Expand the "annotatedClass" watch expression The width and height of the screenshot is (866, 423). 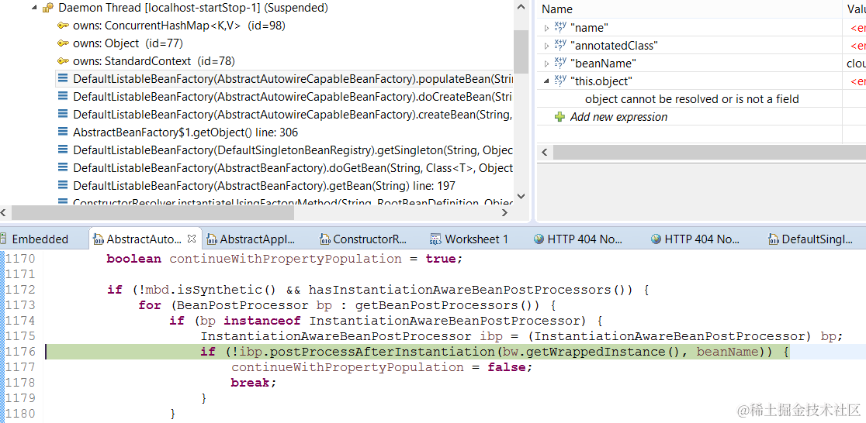point(547,46)
